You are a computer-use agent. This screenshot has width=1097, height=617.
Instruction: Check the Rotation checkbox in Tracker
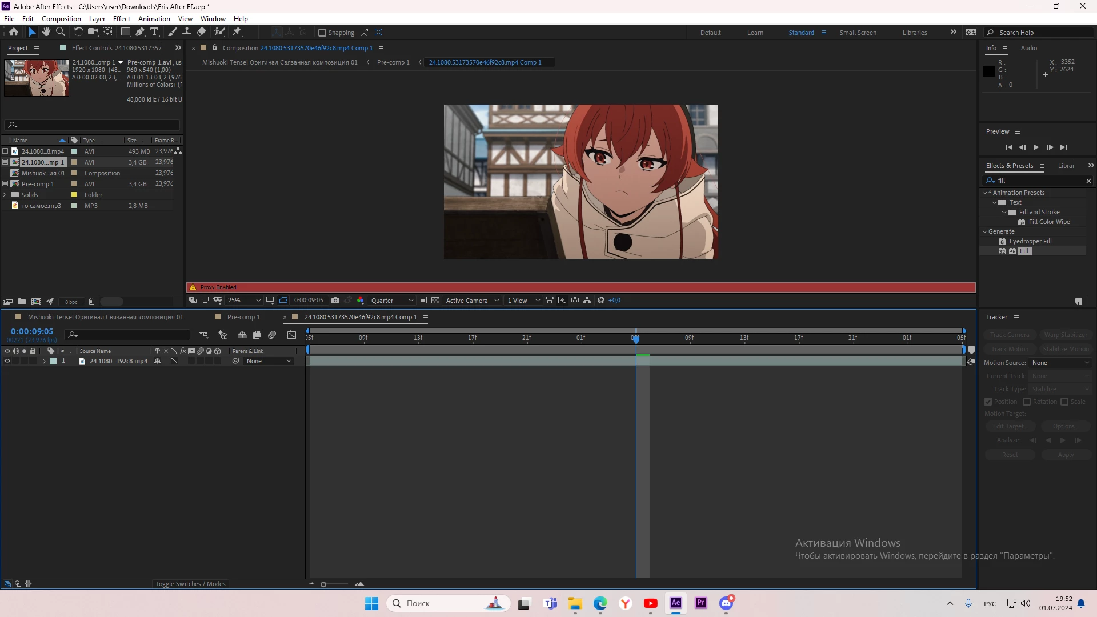[x=1027, y=402]
